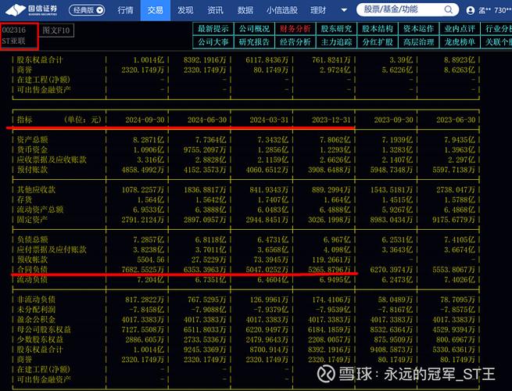Open the 股本结构 section
Screen dimensions: 512x391
(378, 29)
